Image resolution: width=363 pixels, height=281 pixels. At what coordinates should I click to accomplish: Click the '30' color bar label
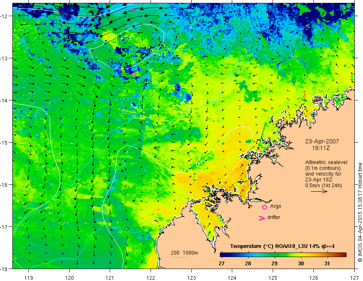(301, 263)
